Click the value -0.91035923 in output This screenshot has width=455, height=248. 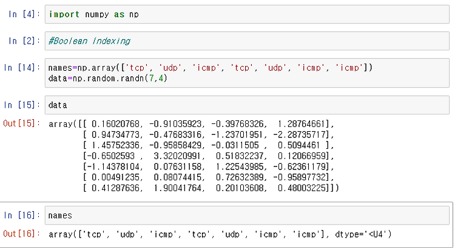(x=175, y=124)
